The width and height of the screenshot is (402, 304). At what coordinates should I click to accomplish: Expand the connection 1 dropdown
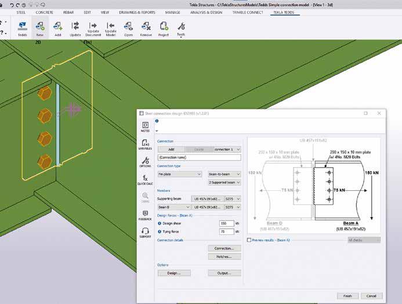pyautogui.click(x=227, y=149)
